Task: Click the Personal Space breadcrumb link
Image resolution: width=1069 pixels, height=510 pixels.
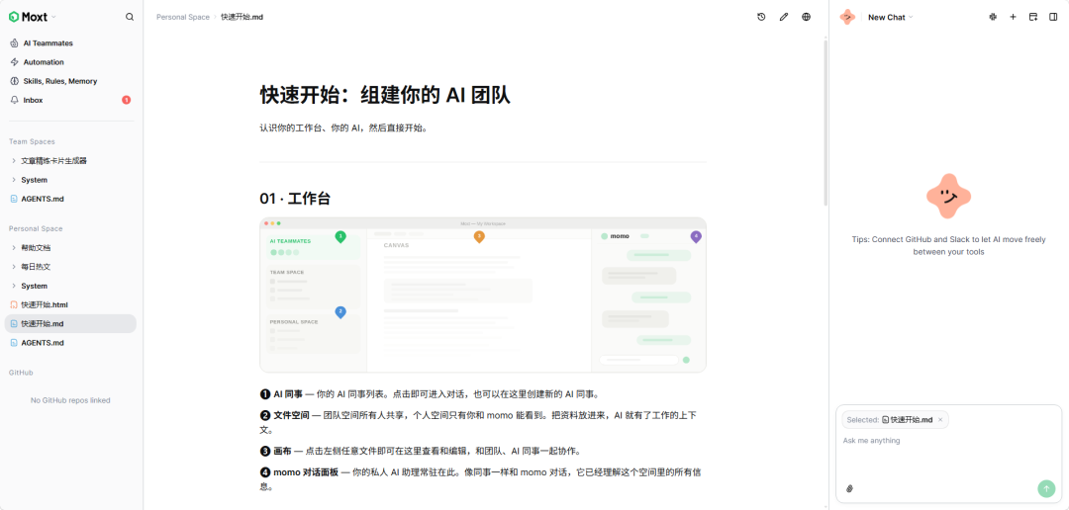Action: tap(183, 17)
